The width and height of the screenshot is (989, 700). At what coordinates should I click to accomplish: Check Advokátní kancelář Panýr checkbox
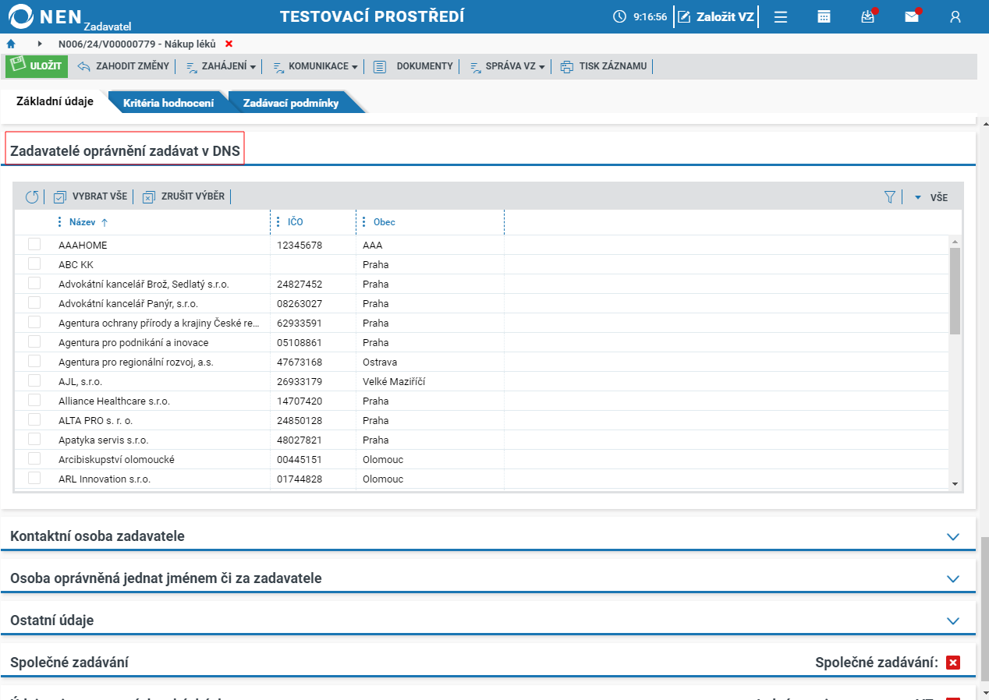coord(34,302)
